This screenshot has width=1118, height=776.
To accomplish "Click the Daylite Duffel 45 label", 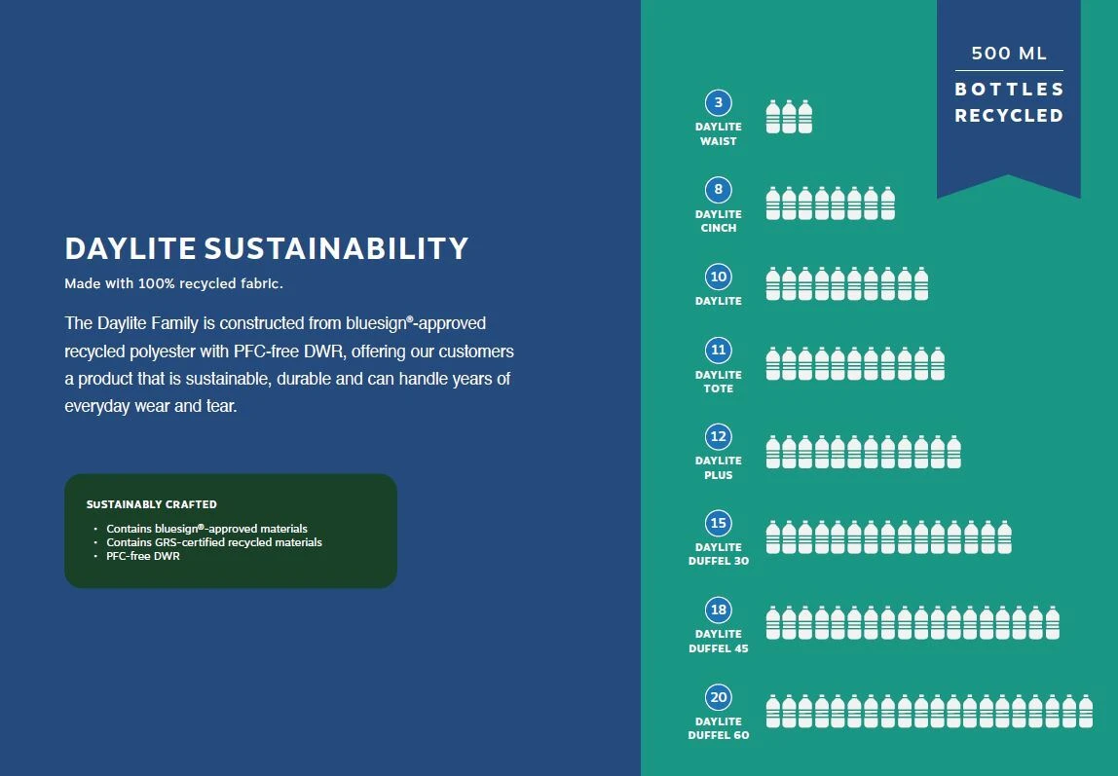I will [x=719, y=642].
